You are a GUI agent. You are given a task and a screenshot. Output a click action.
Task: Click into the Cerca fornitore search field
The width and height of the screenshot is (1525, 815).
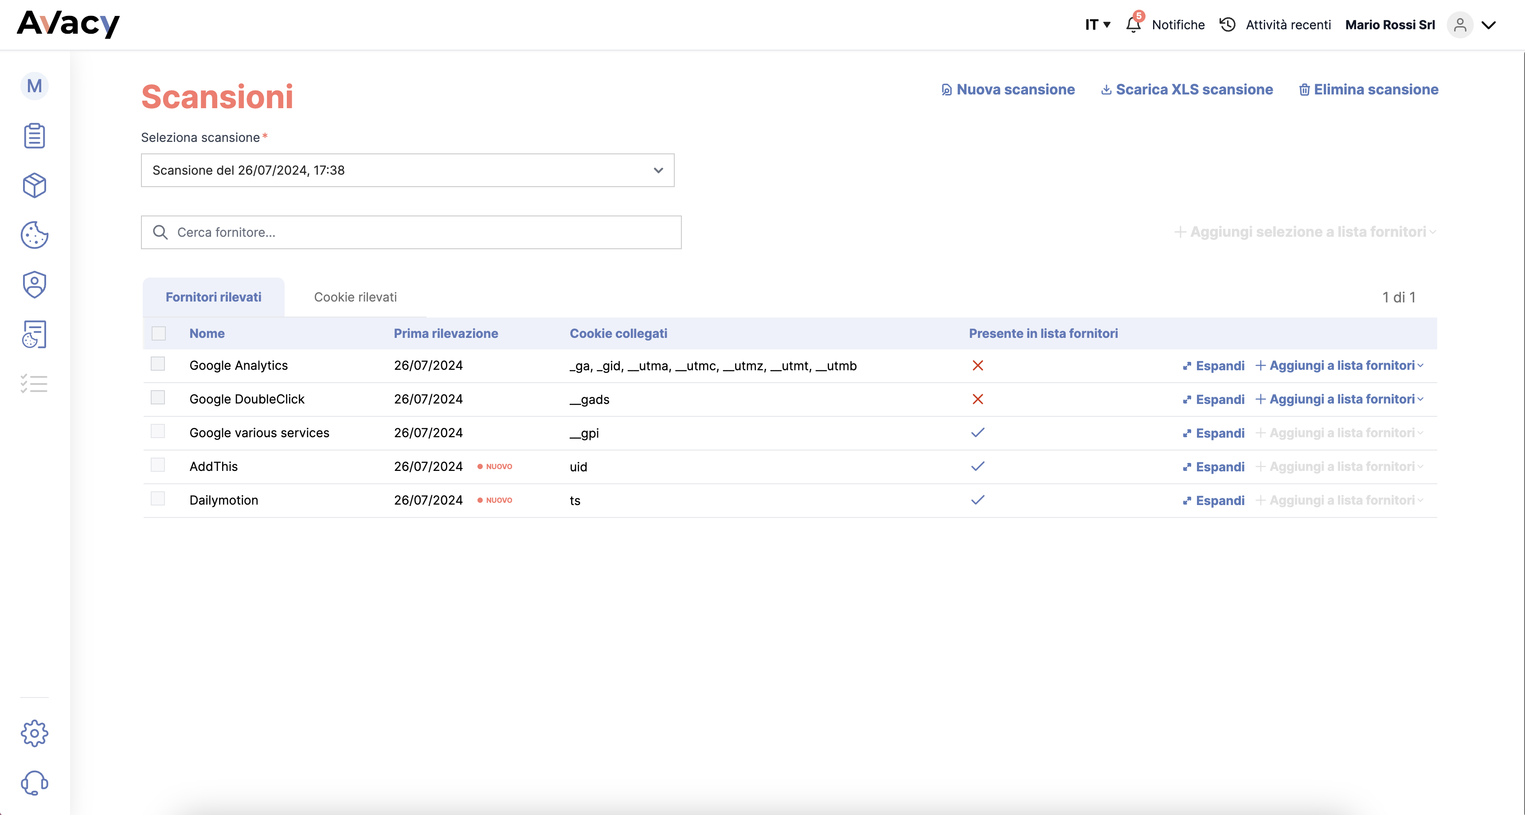coord(411,232)
